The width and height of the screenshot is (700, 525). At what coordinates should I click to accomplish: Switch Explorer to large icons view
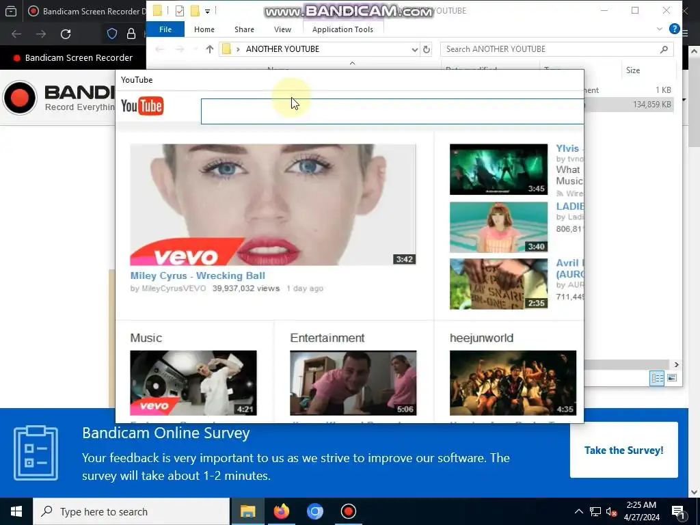[x=671, y=378]
